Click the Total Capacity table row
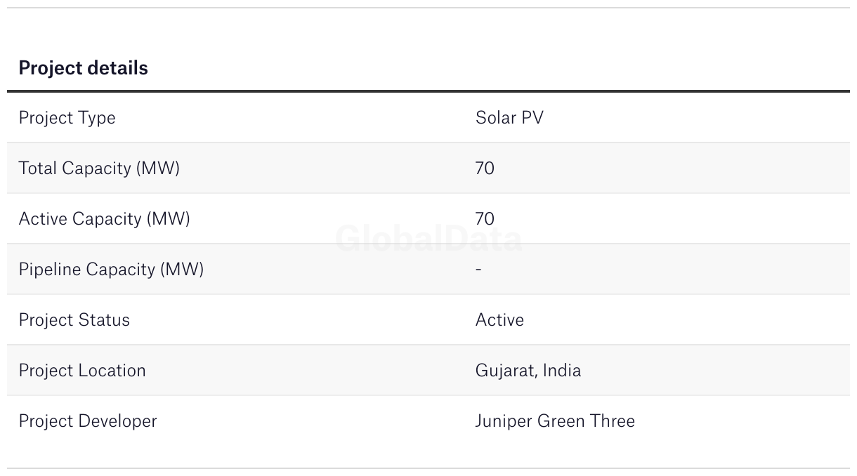The width and height of the screenshot is (857, 476). (428, 168)
